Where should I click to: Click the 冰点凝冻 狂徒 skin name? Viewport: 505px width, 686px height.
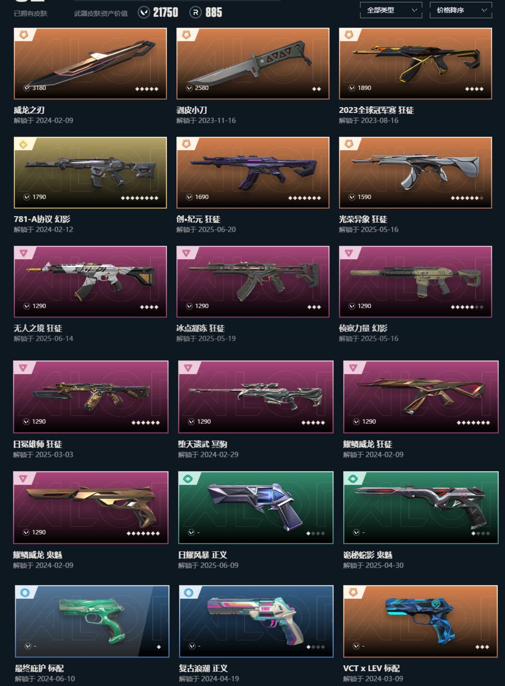point(200,328)
